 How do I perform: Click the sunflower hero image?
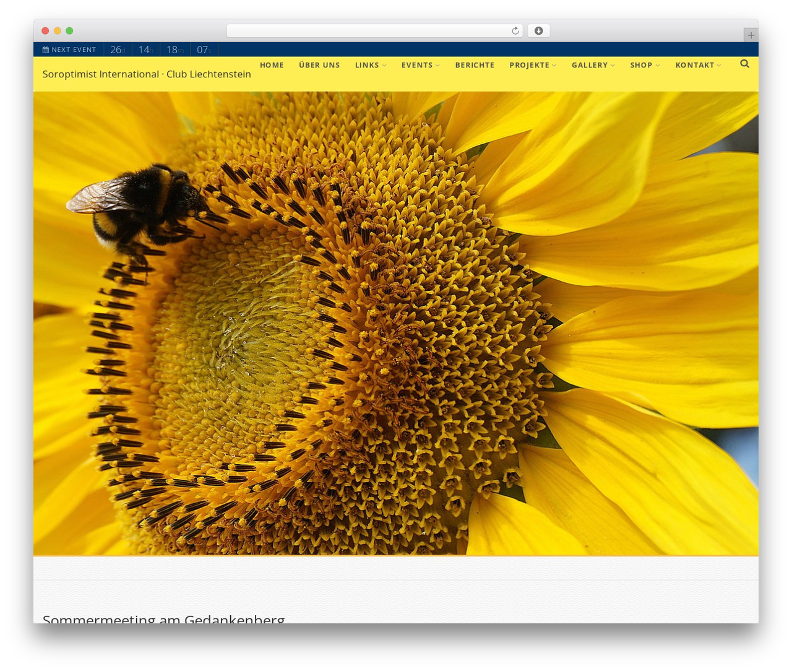(x=396, y=323)
